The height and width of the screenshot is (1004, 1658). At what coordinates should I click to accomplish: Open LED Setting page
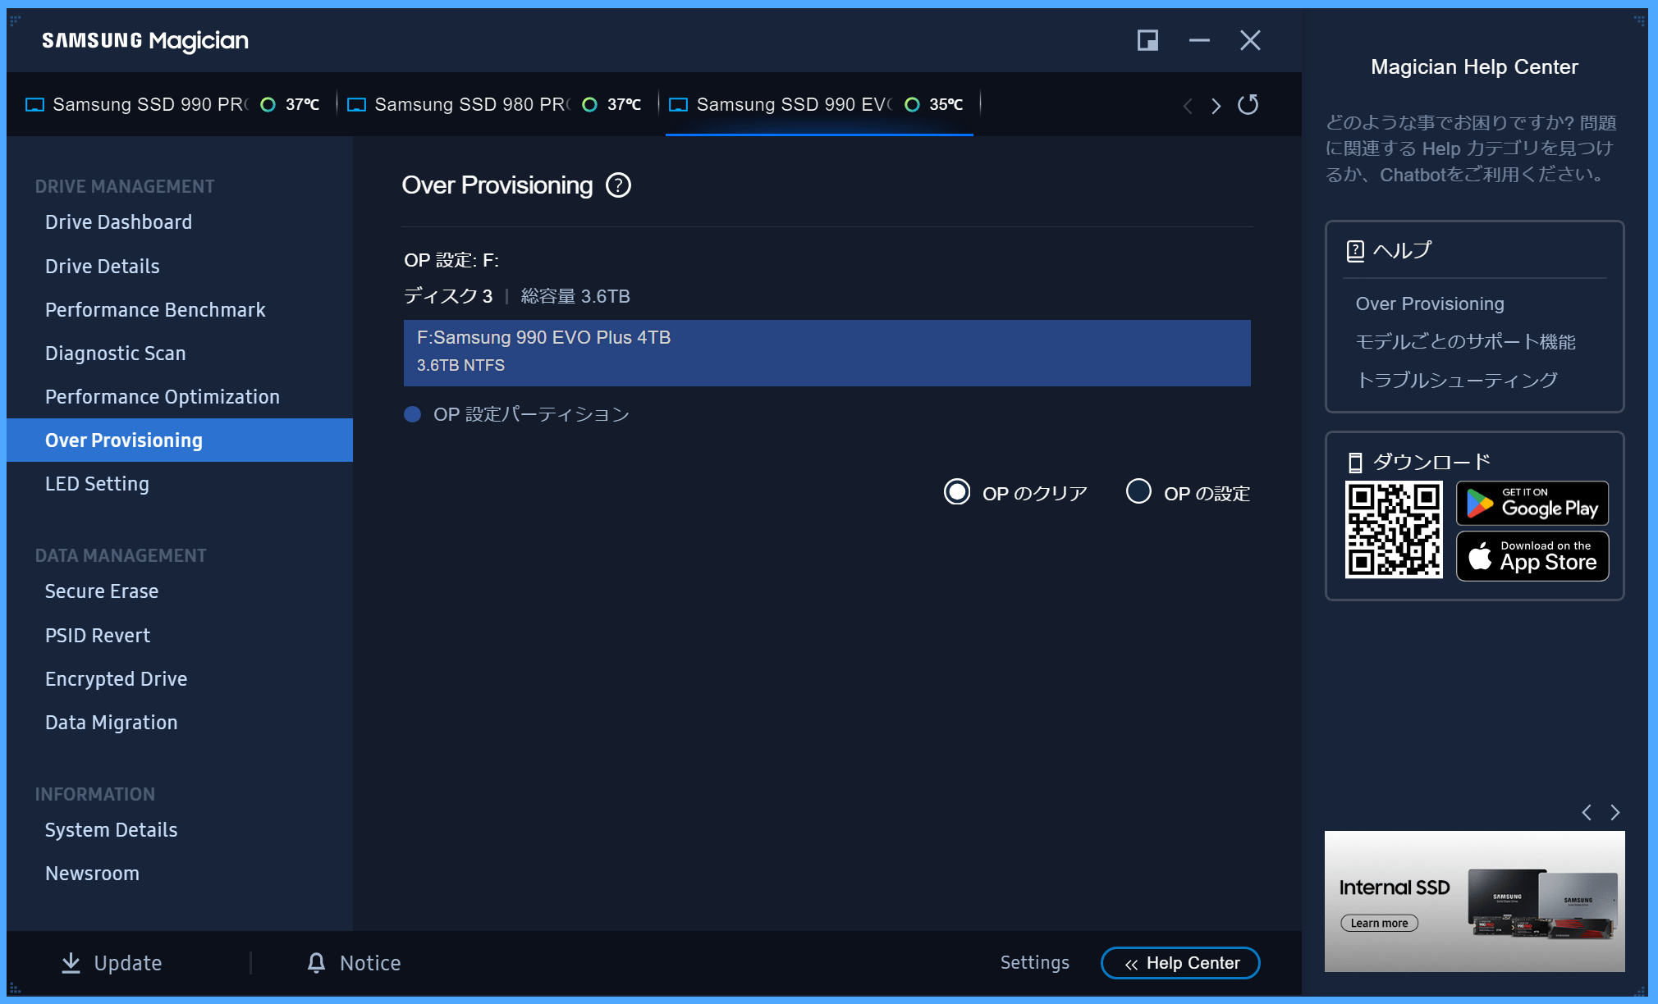click(97, 484)
